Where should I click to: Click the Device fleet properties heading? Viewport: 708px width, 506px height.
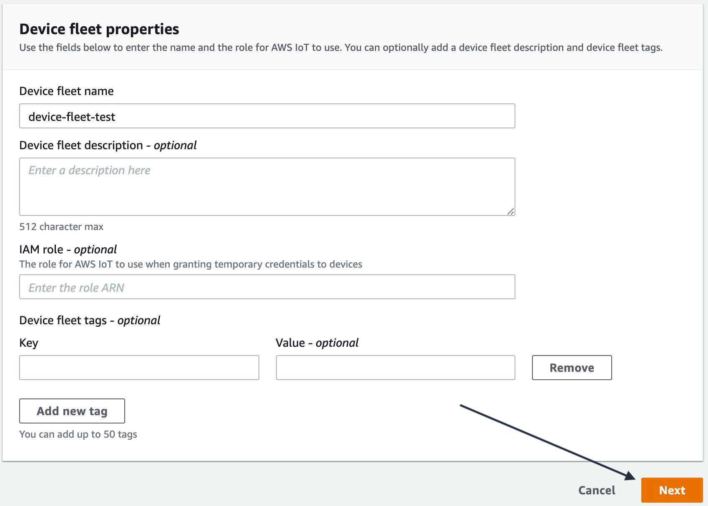pyautogui.click(x=99, y=29)
